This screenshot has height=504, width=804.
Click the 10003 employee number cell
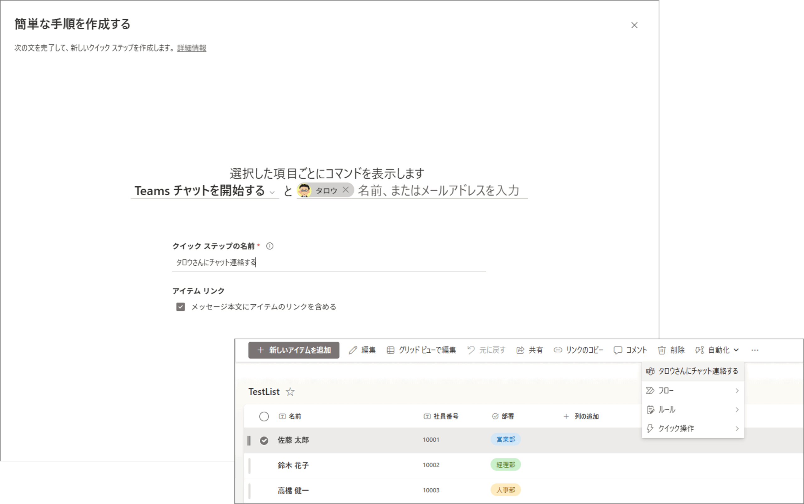tap(431, 490)
